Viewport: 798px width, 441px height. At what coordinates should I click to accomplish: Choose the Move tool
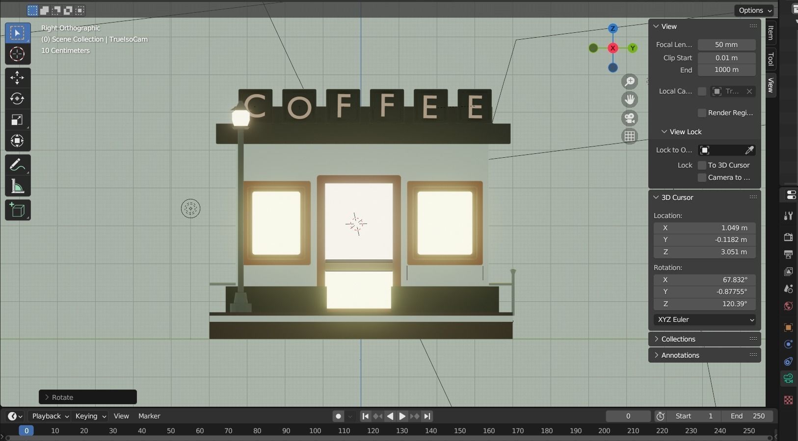point(18,78)
